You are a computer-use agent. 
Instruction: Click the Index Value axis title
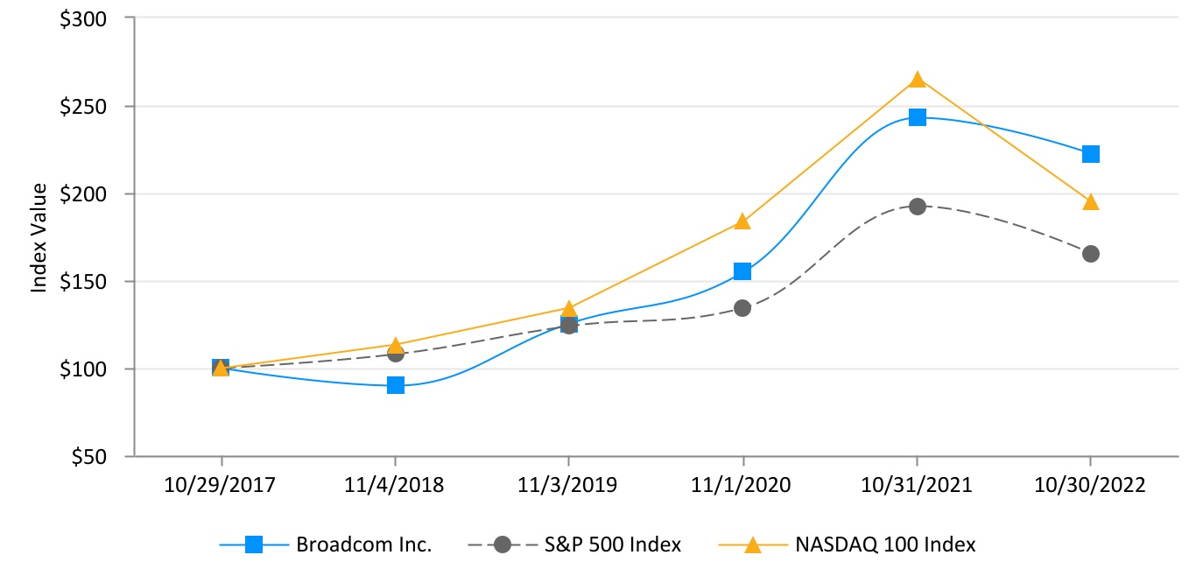point(39,237)
